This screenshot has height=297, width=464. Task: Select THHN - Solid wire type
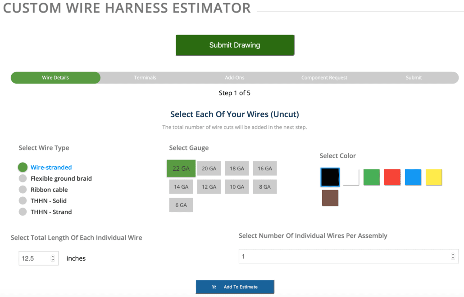click(23, 201)
